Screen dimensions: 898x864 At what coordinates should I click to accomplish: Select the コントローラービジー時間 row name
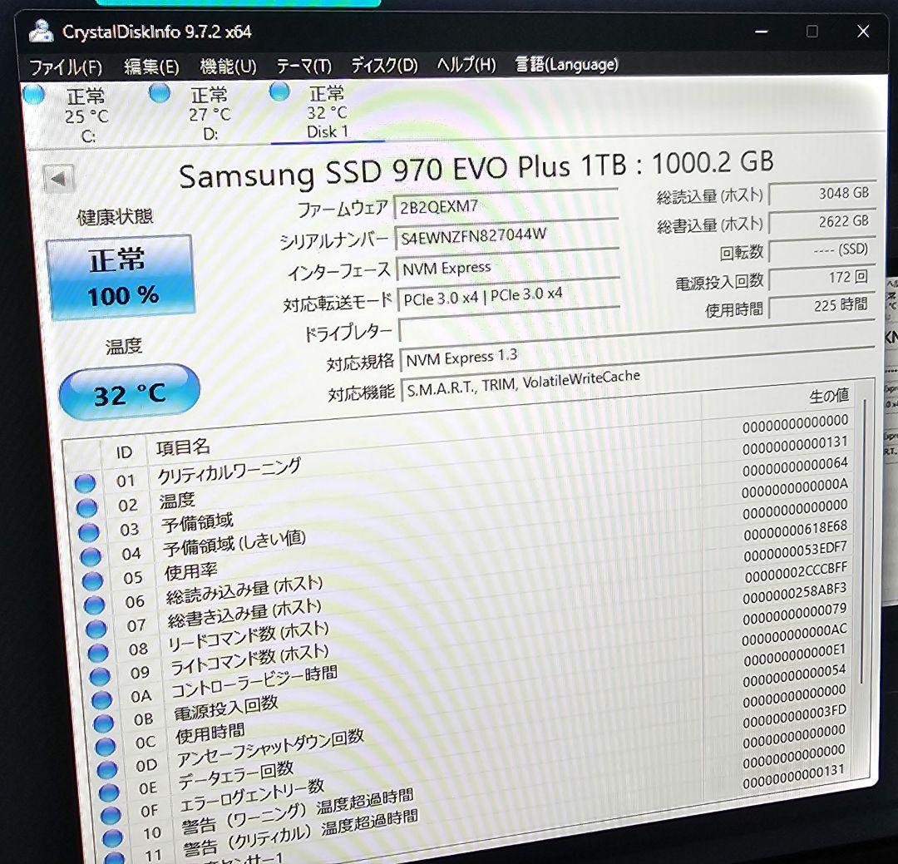(254, 682)
